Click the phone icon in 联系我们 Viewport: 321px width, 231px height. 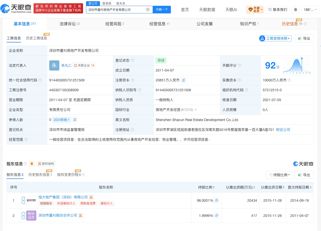[x=270, y=10]
